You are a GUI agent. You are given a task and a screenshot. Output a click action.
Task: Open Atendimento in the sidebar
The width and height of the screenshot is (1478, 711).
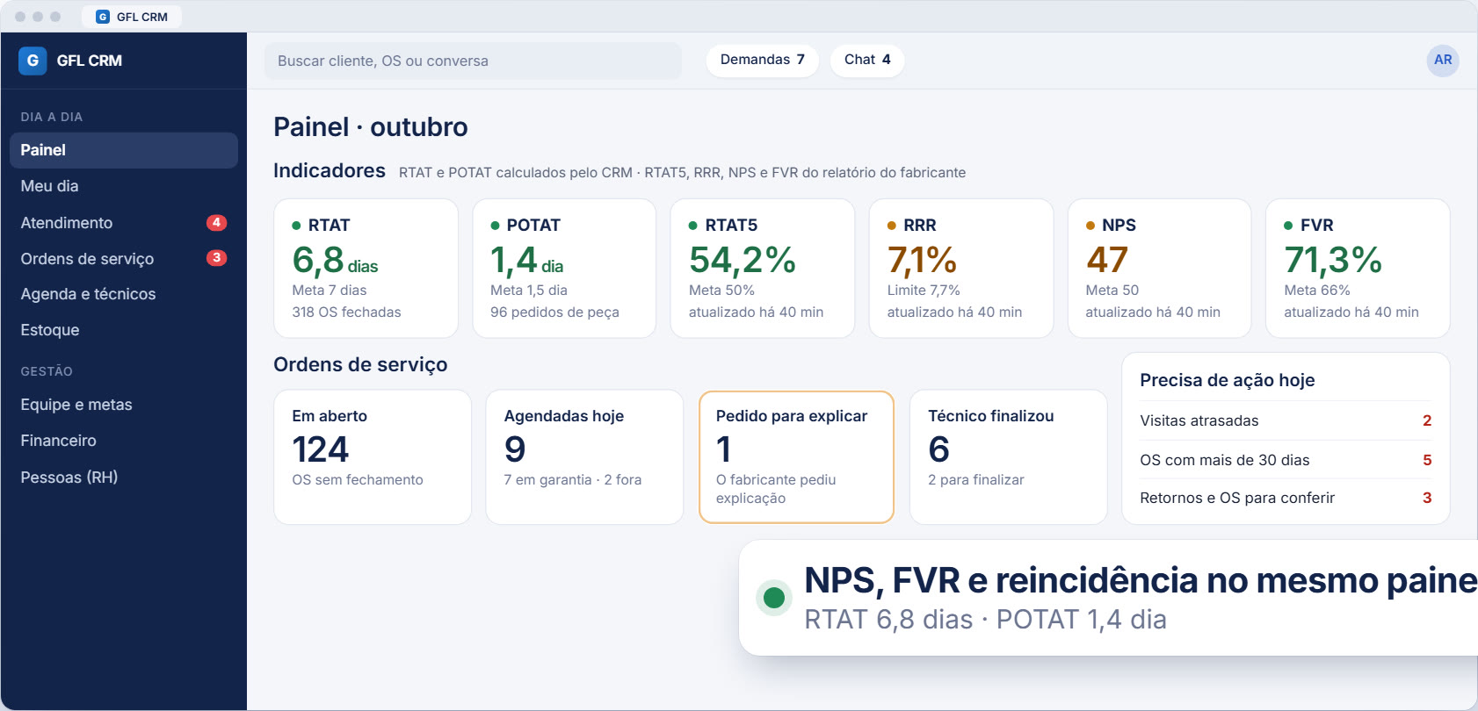pos(124,223)
